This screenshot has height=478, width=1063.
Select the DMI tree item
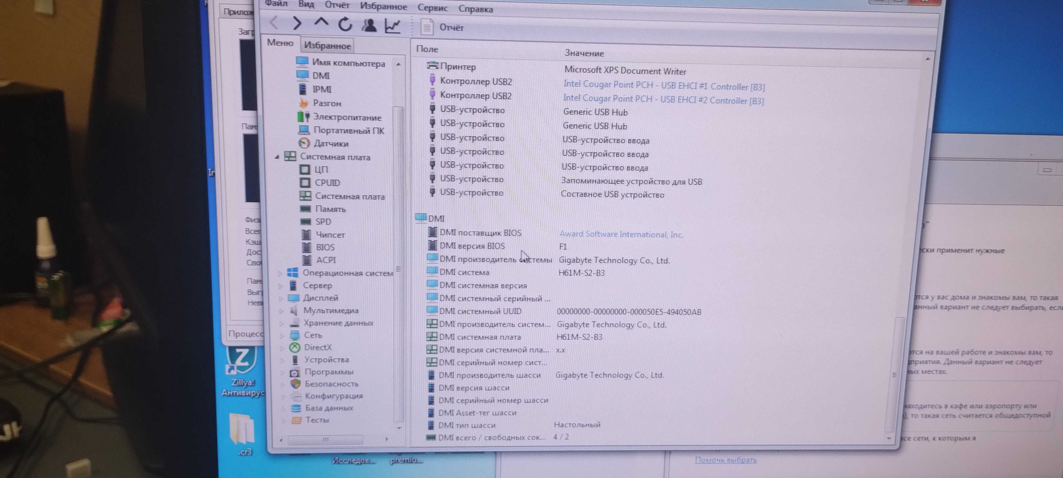click(x=313, y=76)
